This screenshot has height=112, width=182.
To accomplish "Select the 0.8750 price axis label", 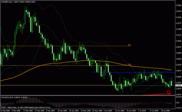I will (x=179, y=65).
